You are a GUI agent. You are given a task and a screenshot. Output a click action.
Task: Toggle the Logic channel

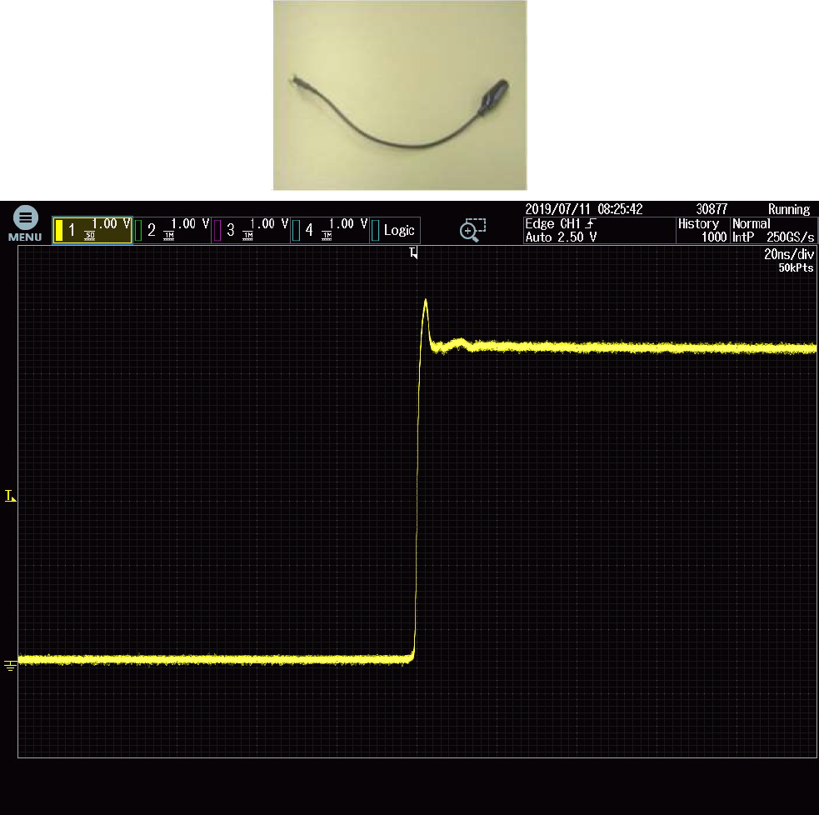point(394,230)
